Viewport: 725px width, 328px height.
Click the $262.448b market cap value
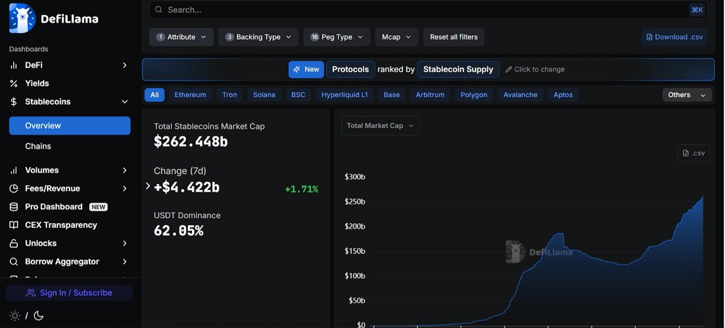190,142
